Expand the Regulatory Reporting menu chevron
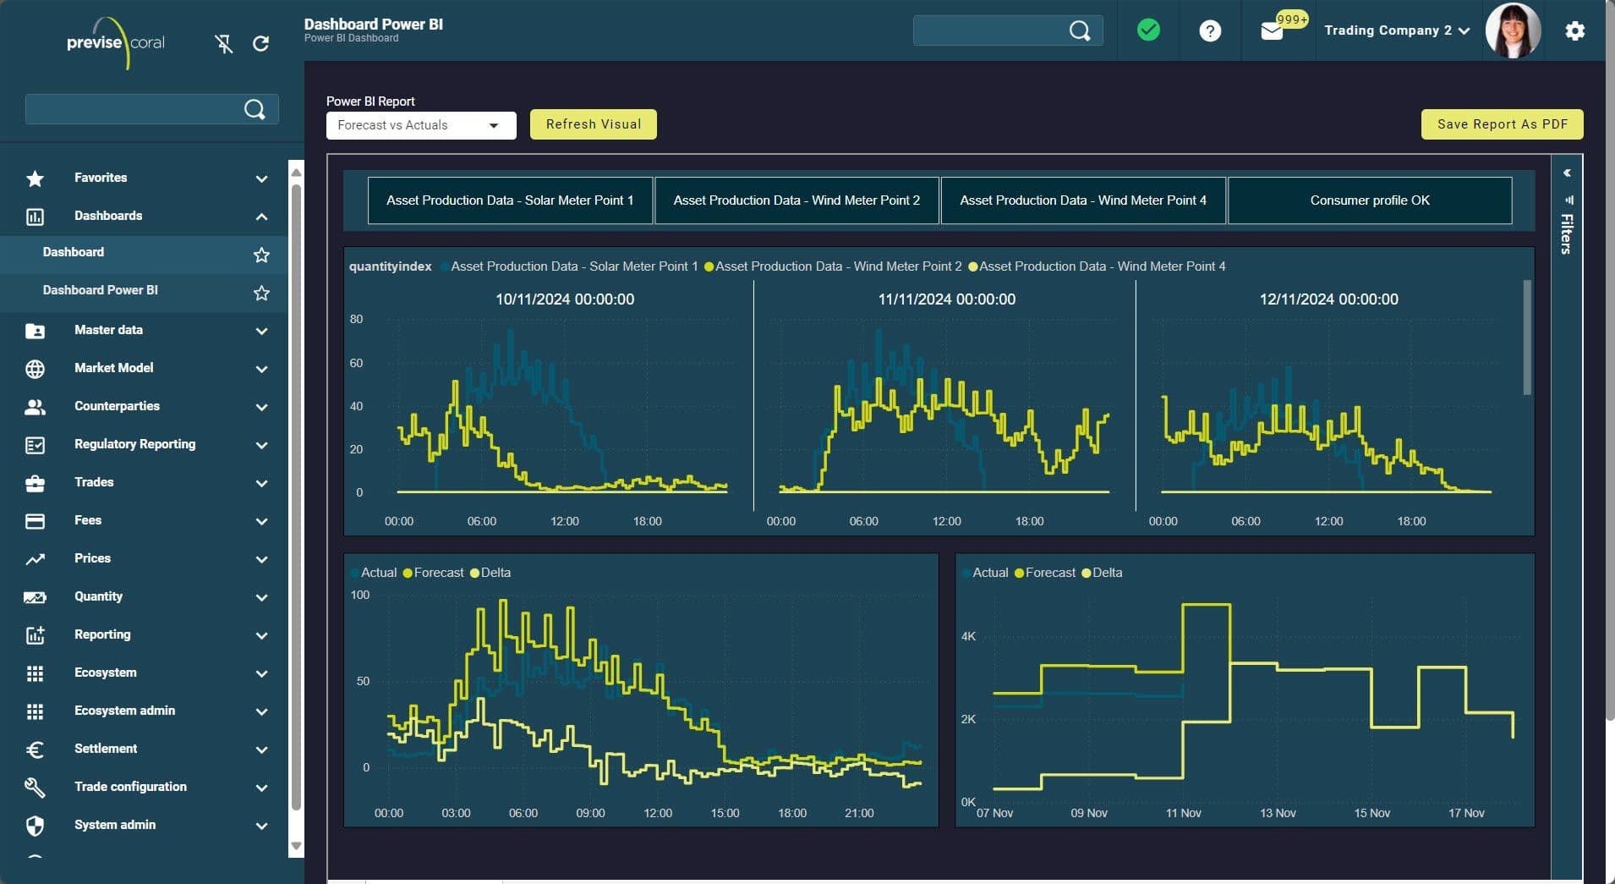Image resolution: width=1615 pixels, height=884 pixels. pyautogui.click(x=261, y=445)
